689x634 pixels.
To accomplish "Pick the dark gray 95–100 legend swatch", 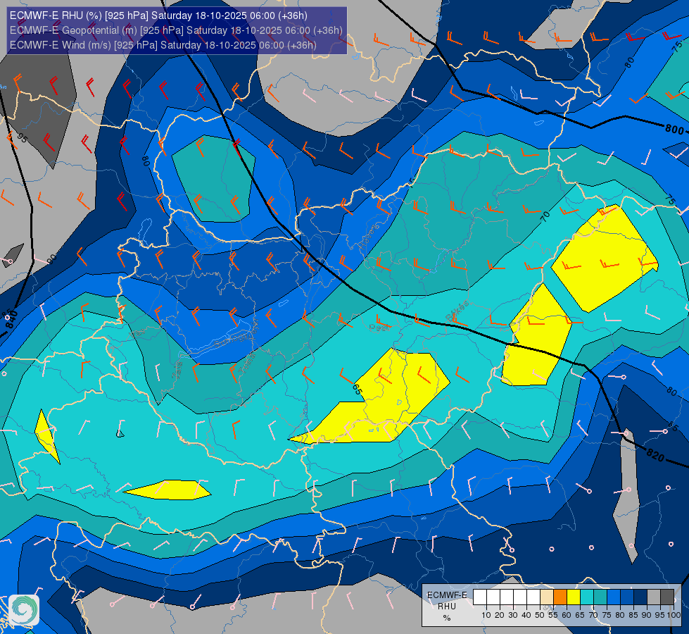I will [667, 597].
